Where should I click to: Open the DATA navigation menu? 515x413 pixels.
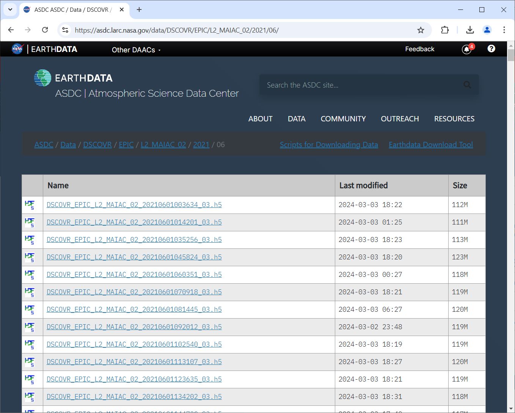[297, 119]
